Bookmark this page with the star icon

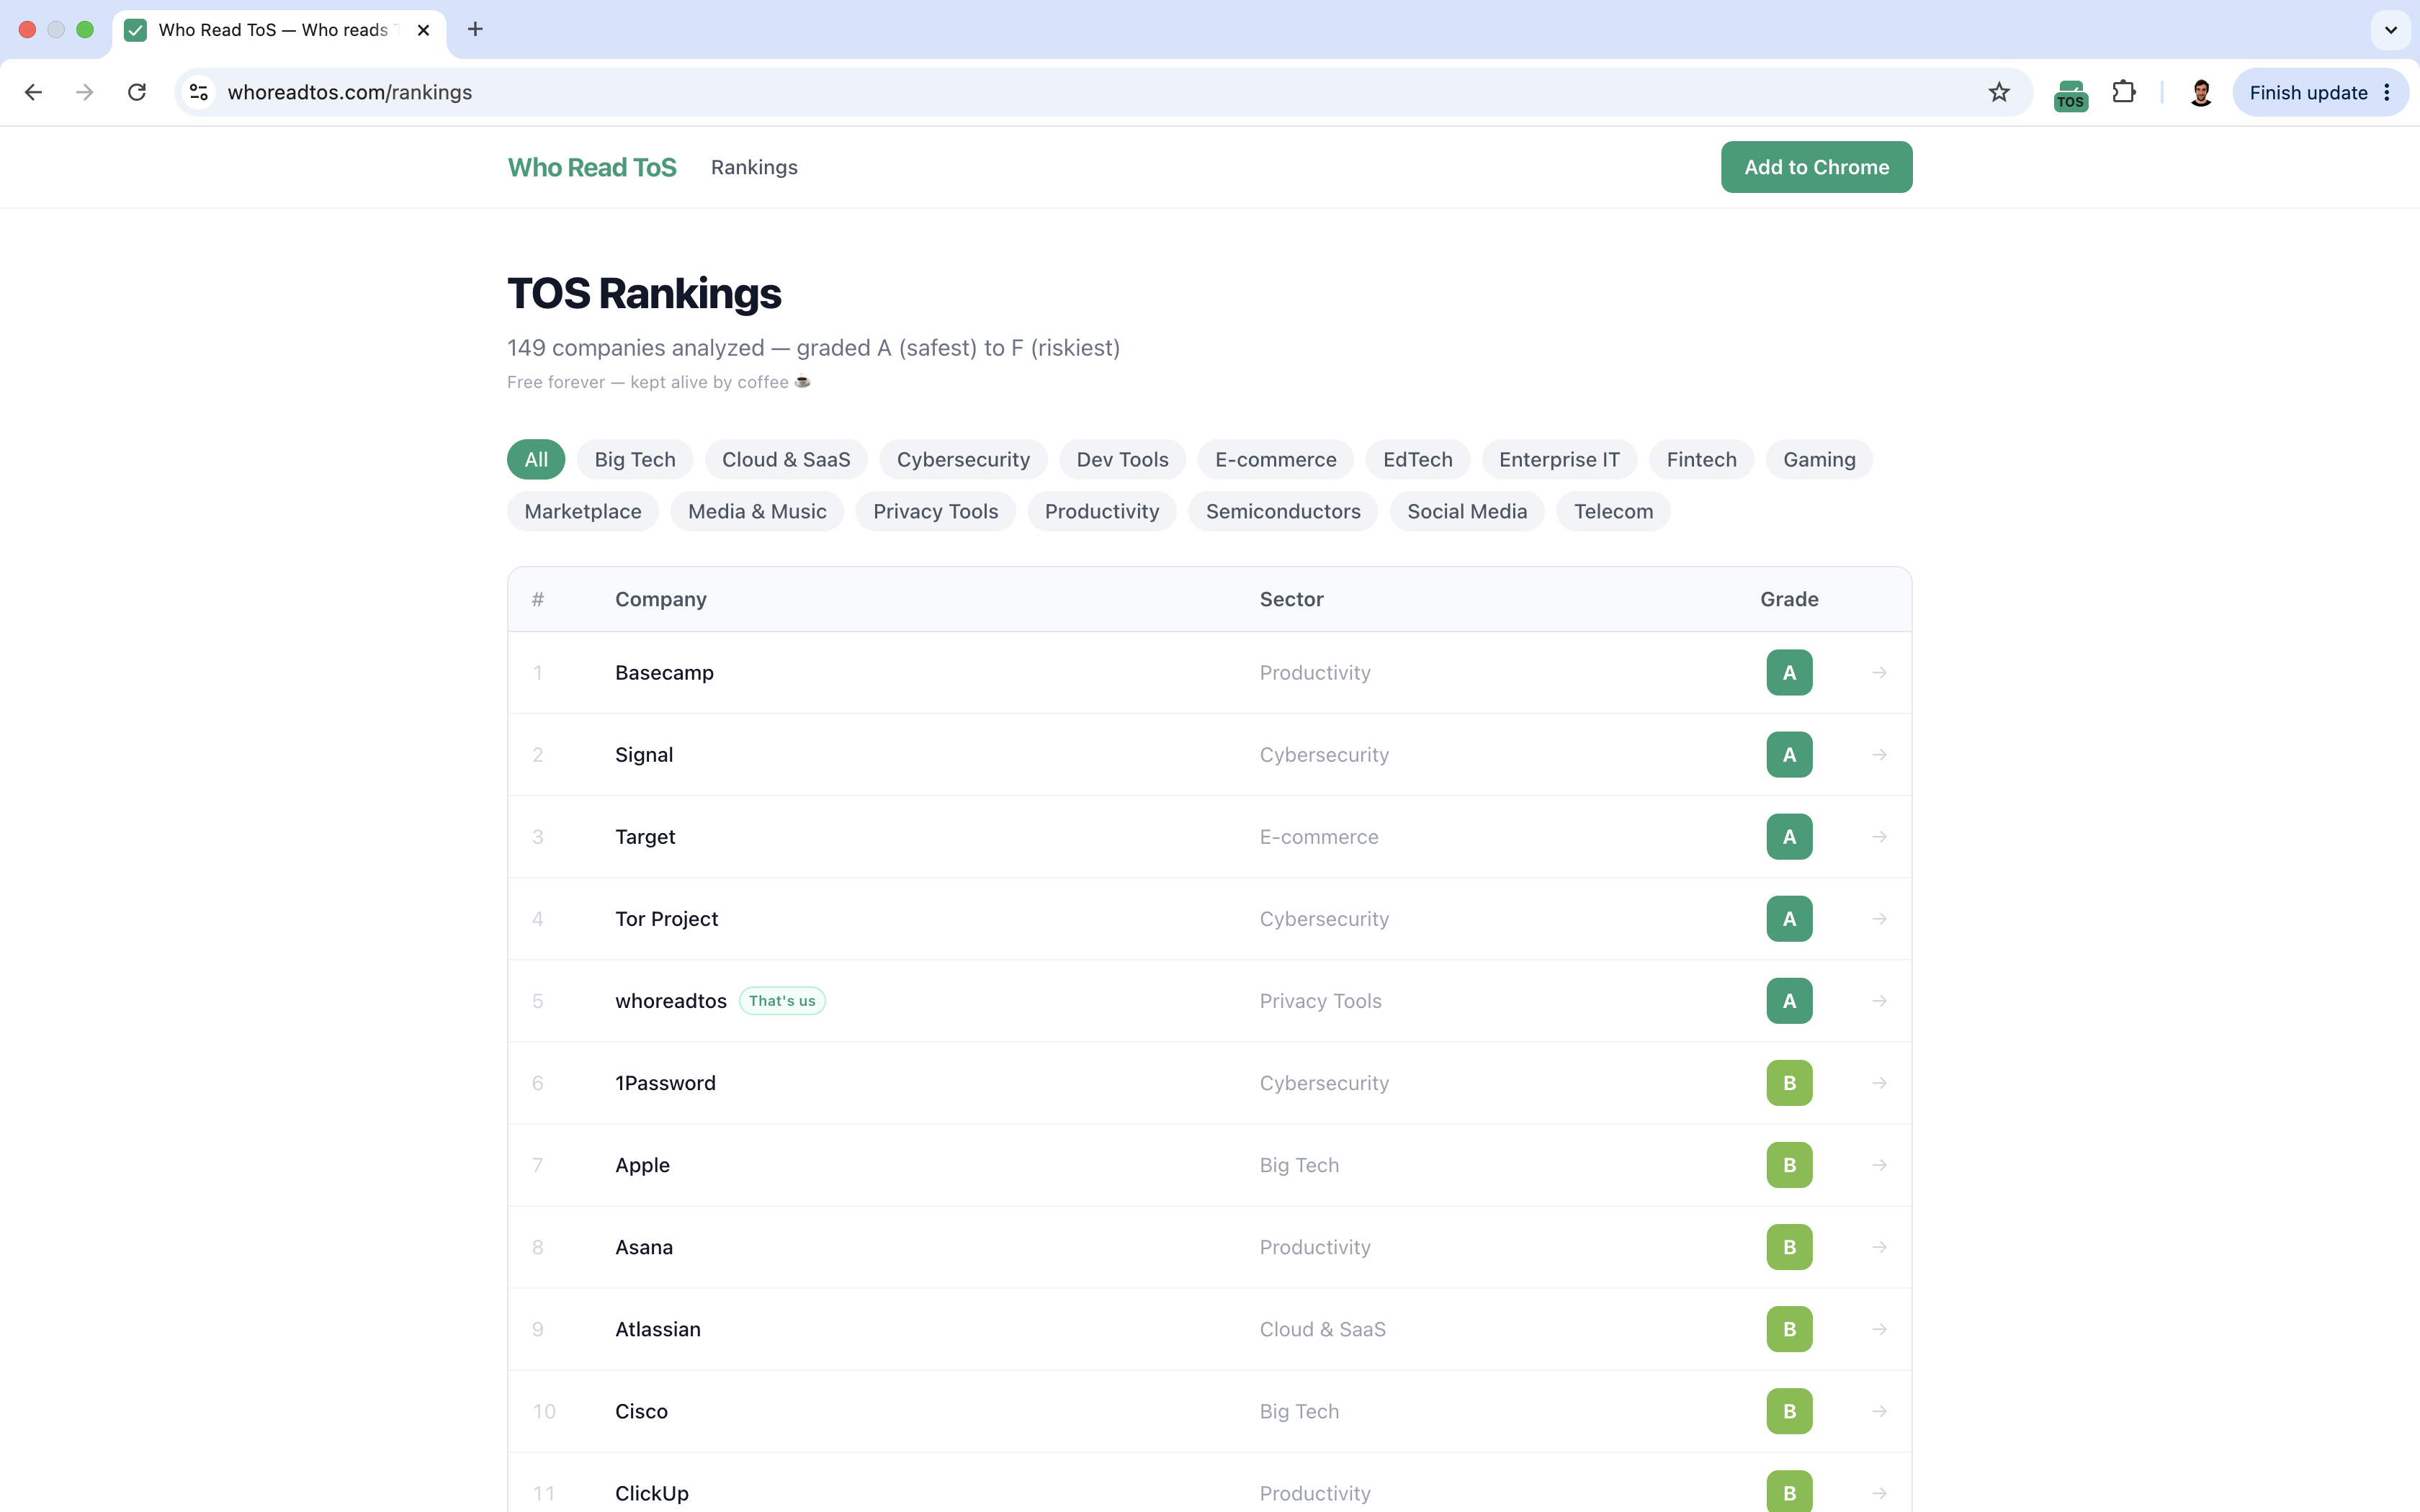tap(1998, 92)
